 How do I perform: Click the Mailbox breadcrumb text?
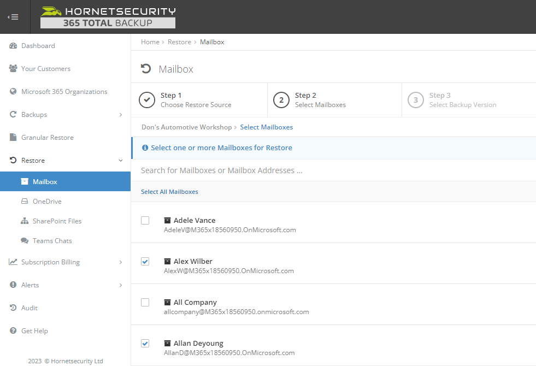tap(212, 42)
